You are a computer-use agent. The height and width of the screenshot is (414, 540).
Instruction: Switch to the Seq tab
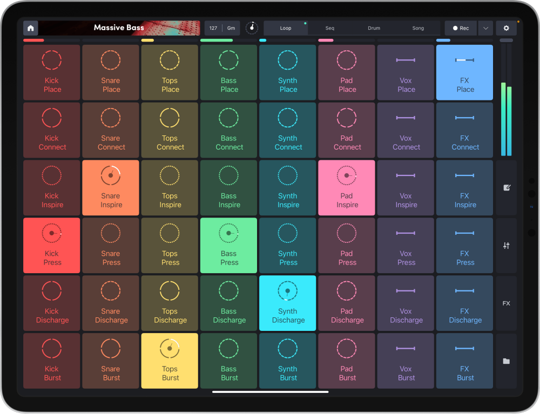[x=329, y=28]
